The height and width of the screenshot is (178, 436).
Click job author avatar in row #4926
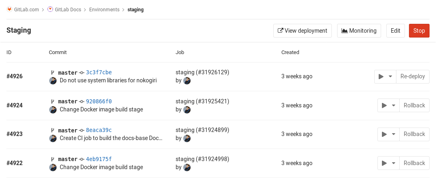coord(187,80)
